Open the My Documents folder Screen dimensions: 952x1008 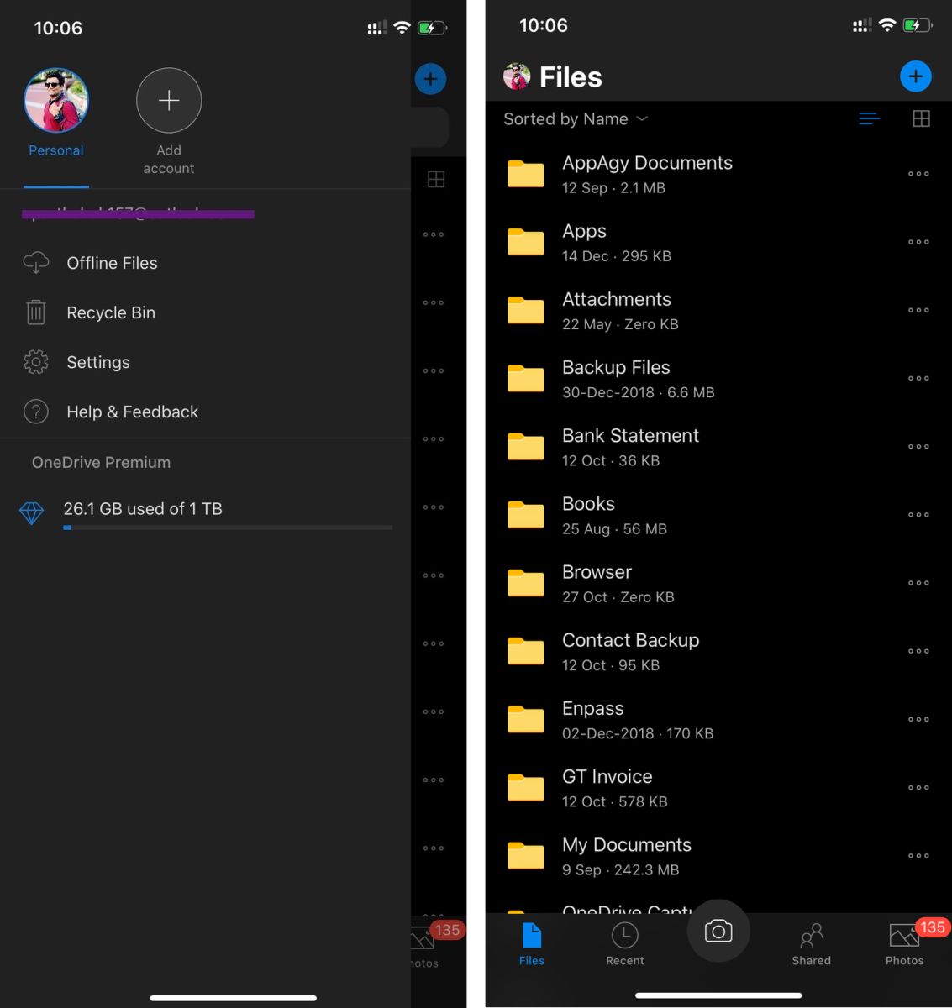[x=718, y=855]
